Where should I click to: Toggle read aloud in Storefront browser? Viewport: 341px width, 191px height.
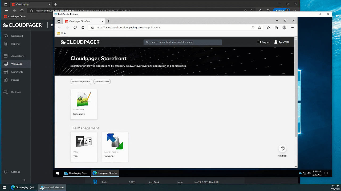253,27
